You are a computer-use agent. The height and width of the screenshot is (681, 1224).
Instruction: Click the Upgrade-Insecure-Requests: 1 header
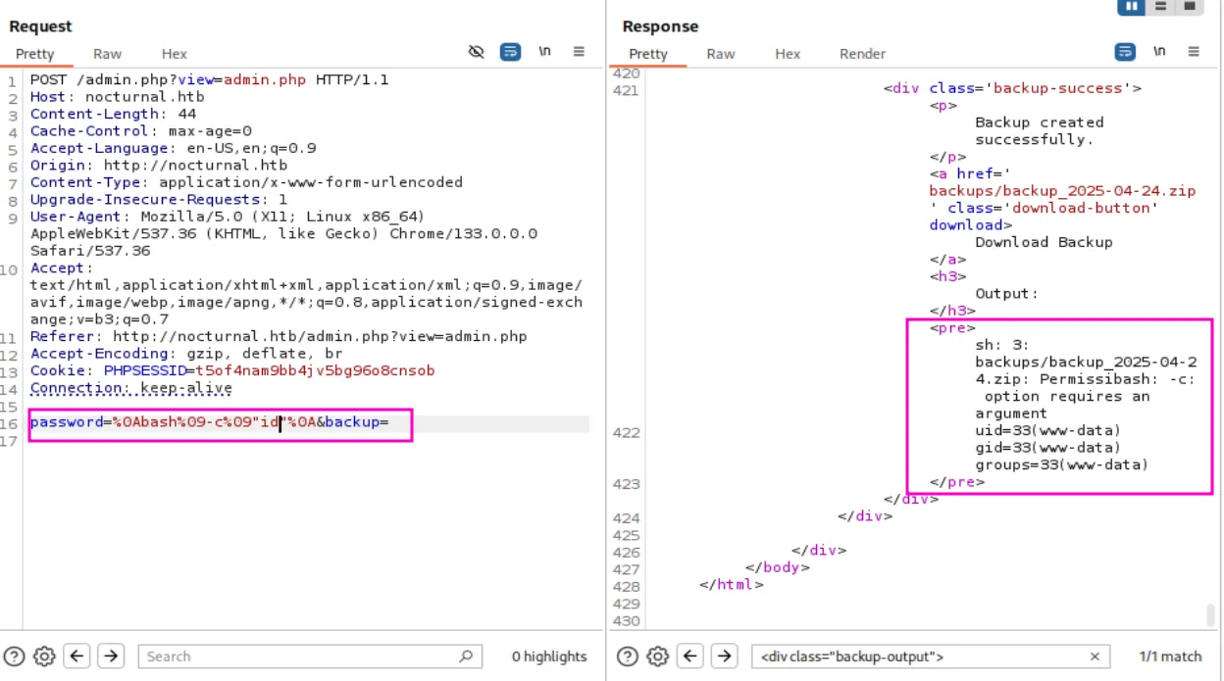pyautogui.click(x=159, y=200)
